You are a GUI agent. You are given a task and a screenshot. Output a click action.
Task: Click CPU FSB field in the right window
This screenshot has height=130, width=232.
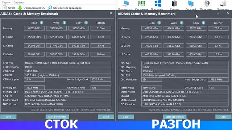[185, 75]
